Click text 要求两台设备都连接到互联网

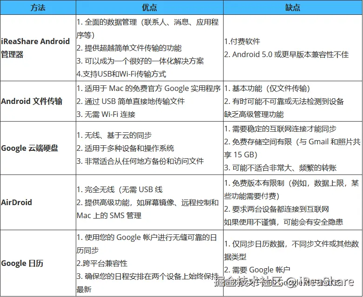tap(280, 209)
